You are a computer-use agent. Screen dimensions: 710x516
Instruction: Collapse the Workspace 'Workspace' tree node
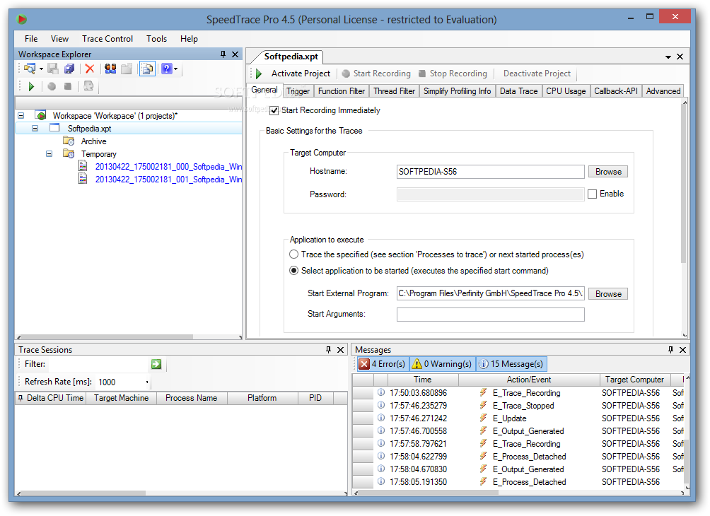(x=21, y=115)
